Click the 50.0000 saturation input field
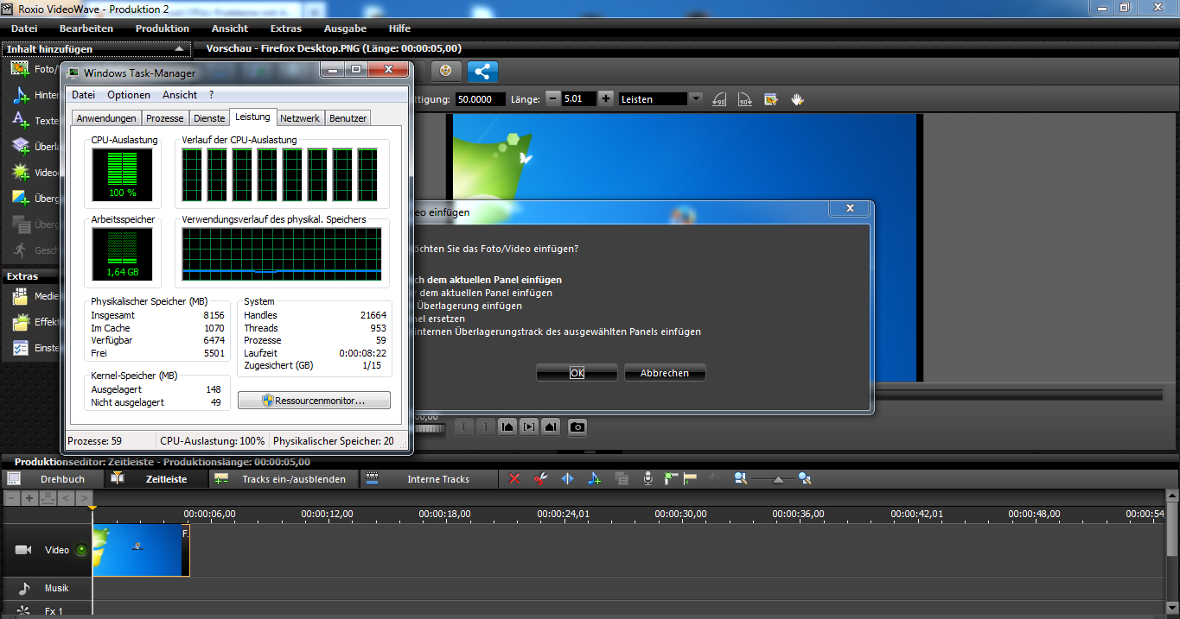Screen dimensions: 1180x619 (x=481, y=99)
